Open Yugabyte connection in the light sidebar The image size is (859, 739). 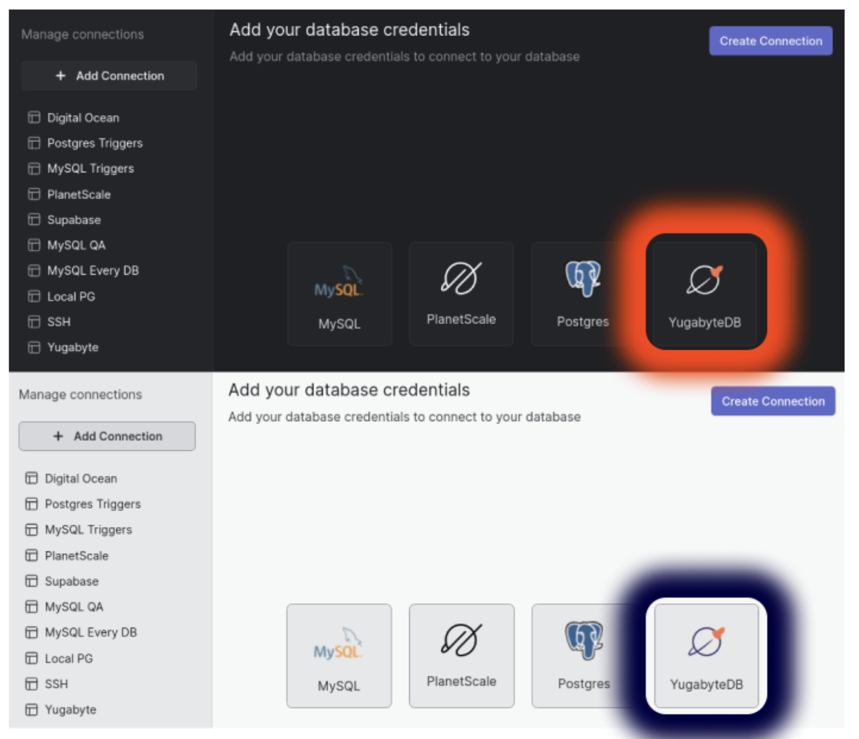coord(70,710)
